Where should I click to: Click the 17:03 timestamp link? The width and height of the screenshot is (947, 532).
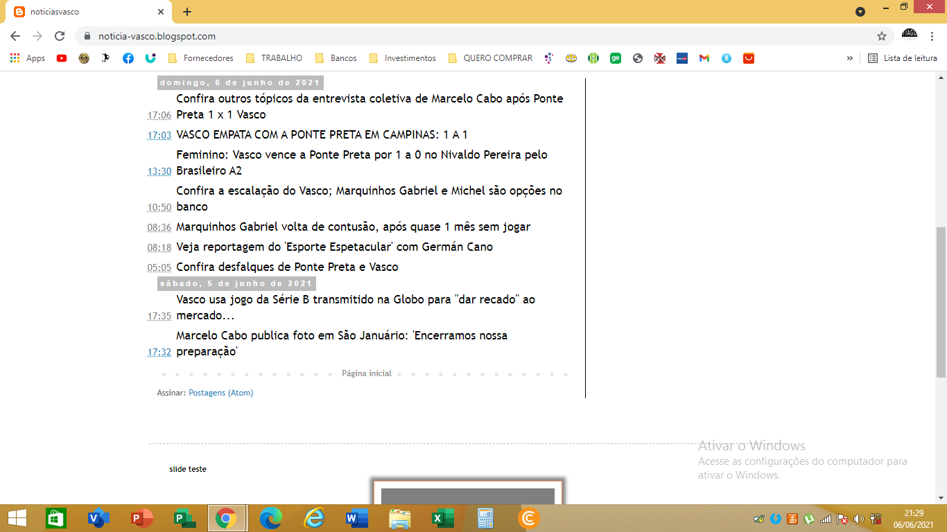[159, 135]
